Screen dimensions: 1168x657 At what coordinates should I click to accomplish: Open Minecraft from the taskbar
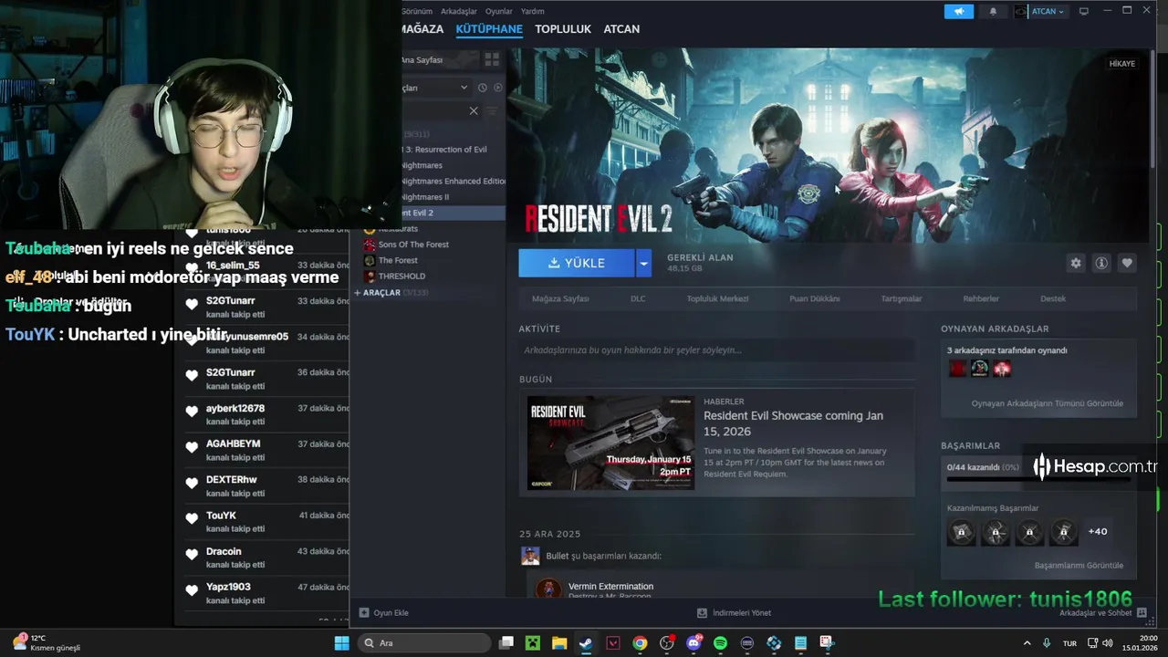click(x=533, y=643)
